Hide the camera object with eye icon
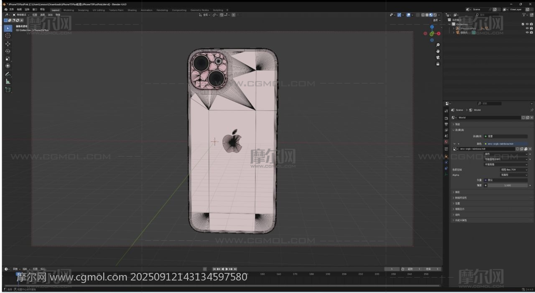This screenshot has height=293, width=535. (527, 33)
